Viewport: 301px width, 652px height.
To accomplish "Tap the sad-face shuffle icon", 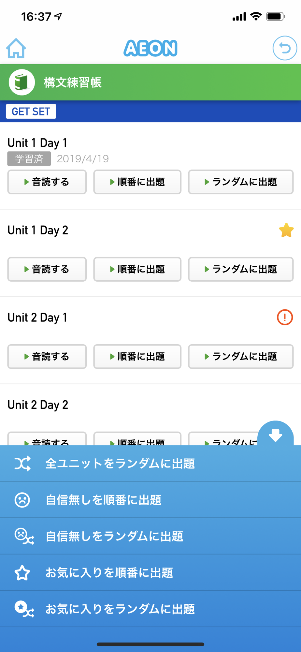I will (23, 536).
